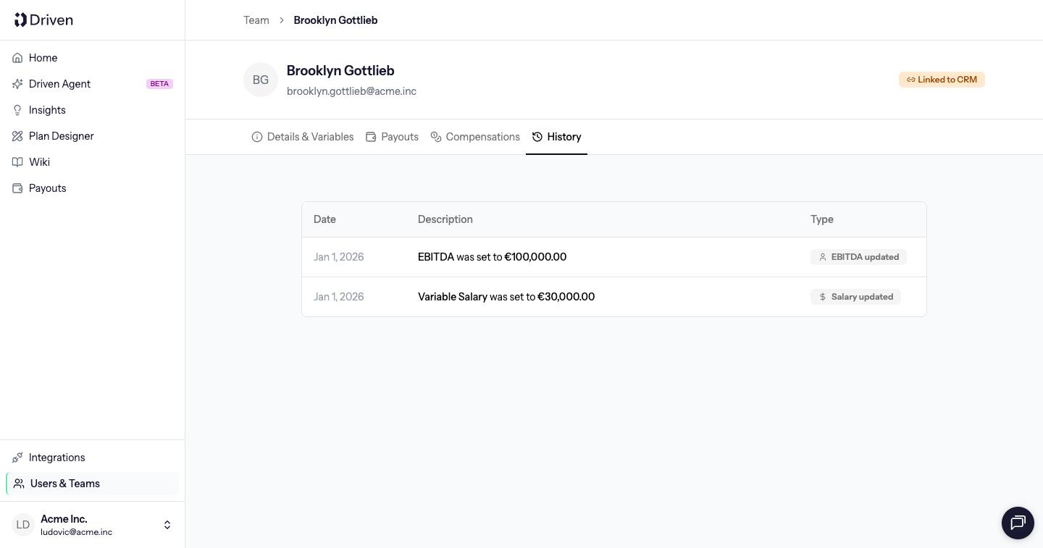
Task: Click the EBITDA updated type badge
Action: click(858, 257)
